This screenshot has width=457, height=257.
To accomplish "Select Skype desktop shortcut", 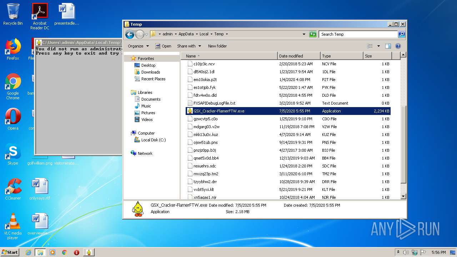I will 13,154.
